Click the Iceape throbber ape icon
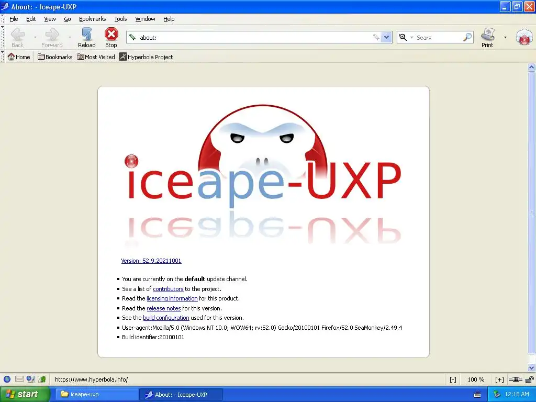Viewport: 536px width, 402px height. click(x=524, y=37)
